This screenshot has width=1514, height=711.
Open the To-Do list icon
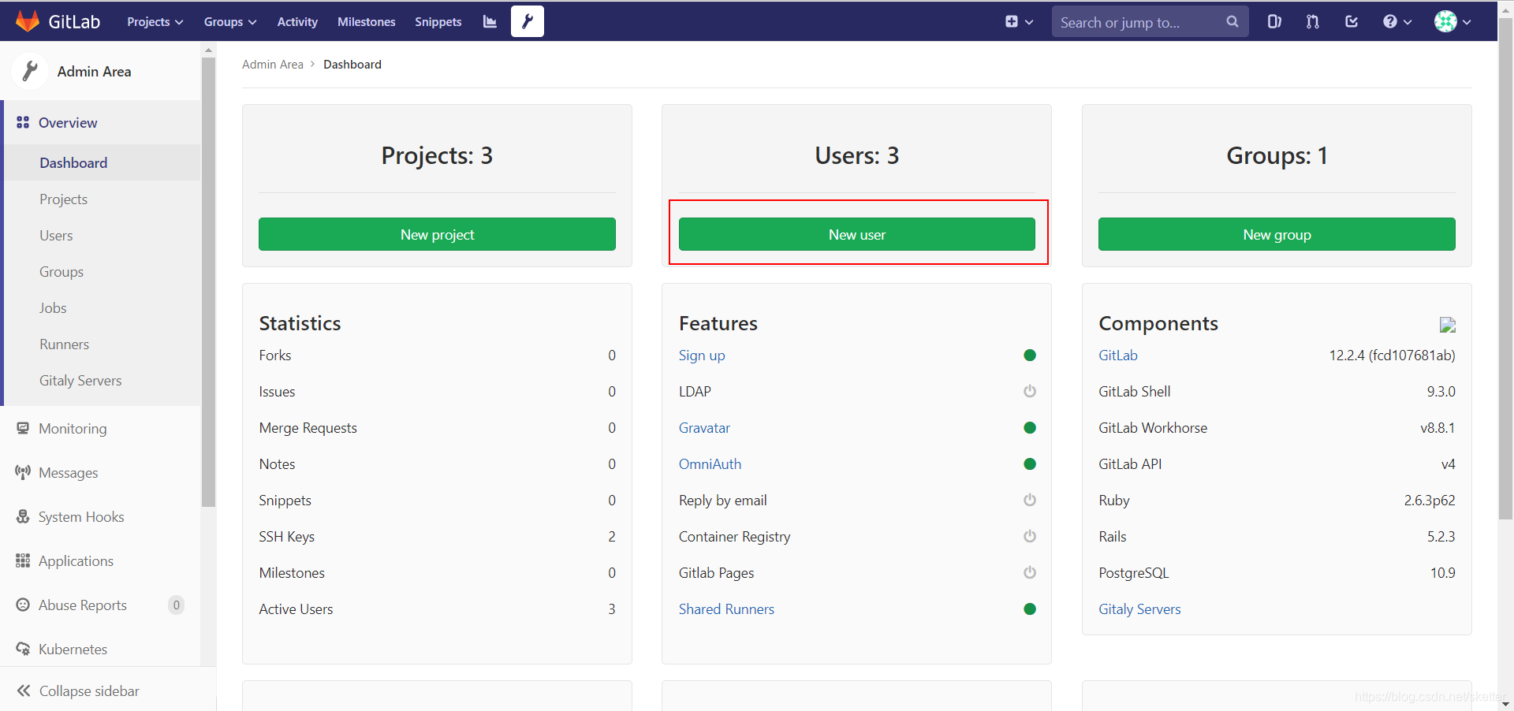pos(1352,22)
